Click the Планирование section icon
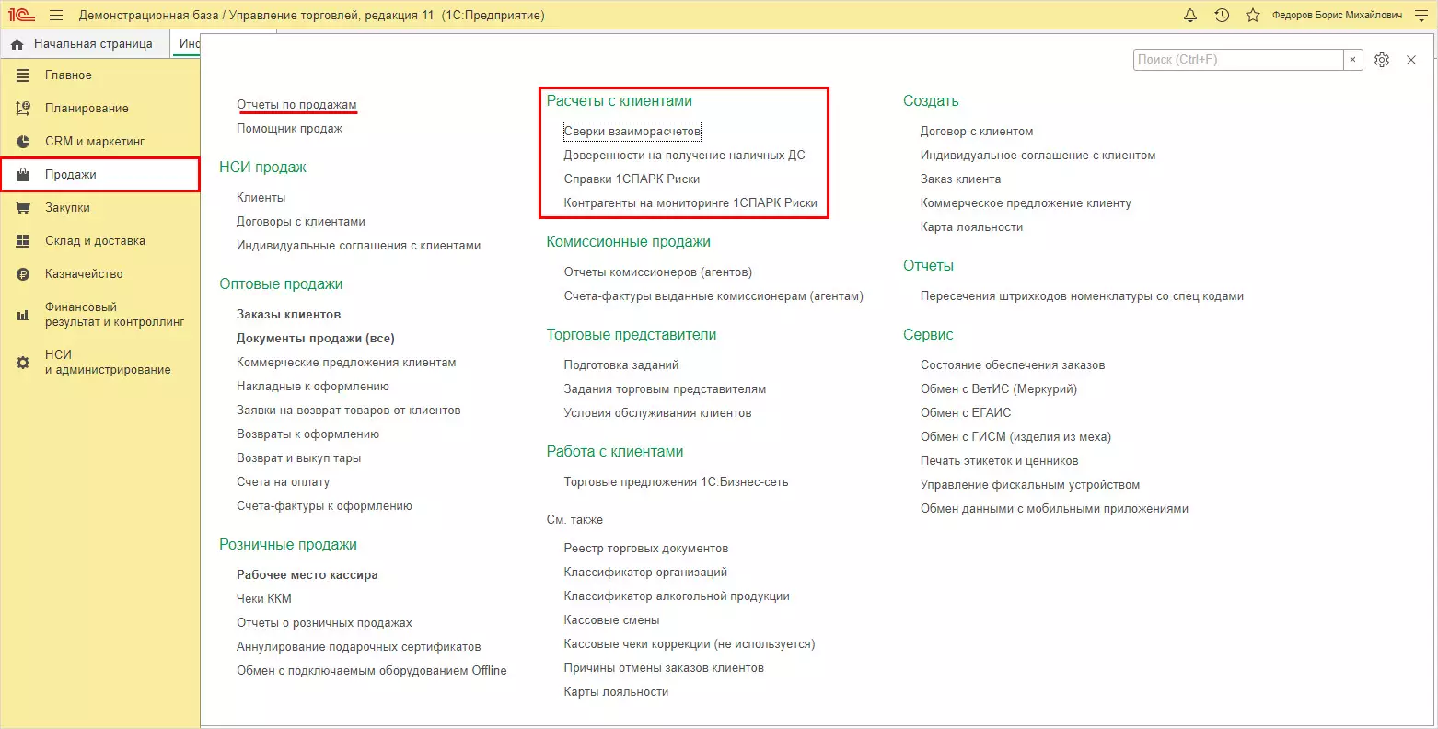 click(x=23, y=109)
